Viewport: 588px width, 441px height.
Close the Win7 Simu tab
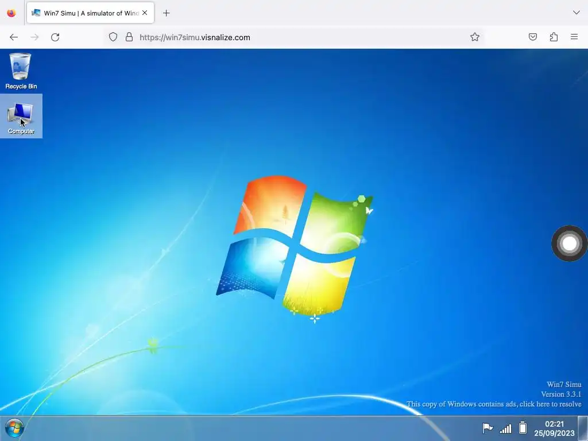[145, 13]
